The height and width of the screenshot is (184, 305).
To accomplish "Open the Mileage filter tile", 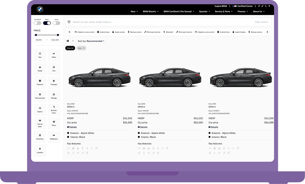I will 54,96.
